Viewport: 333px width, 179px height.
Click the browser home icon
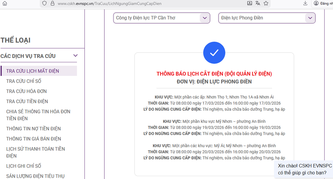point(5,4)
